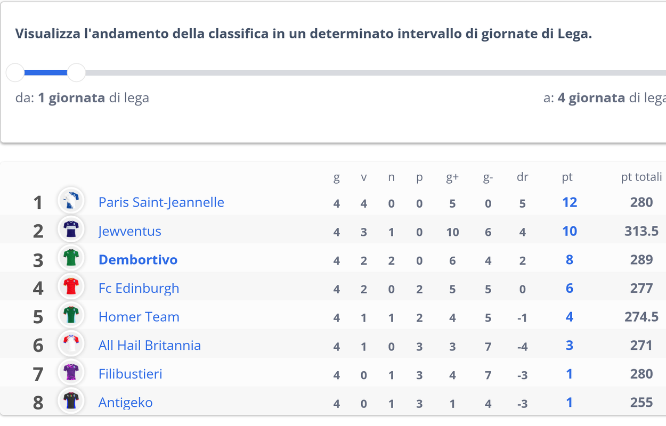Select the bold Dembortivo team link
The image size is (666, 426).
click(x=138, y=260)
